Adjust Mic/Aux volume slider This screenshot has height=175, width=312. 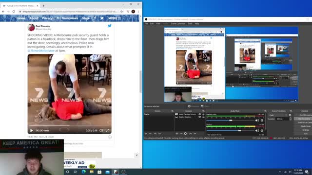tap(239, 130)
